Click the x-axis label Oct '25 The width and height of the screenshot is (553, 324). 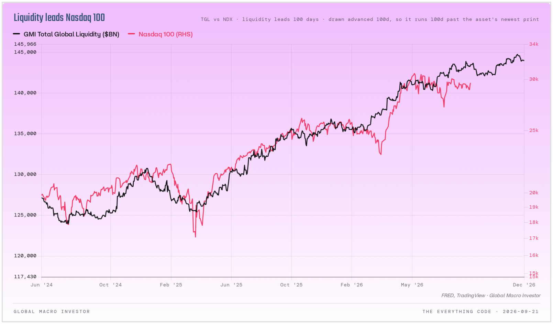tap(291, 285)
